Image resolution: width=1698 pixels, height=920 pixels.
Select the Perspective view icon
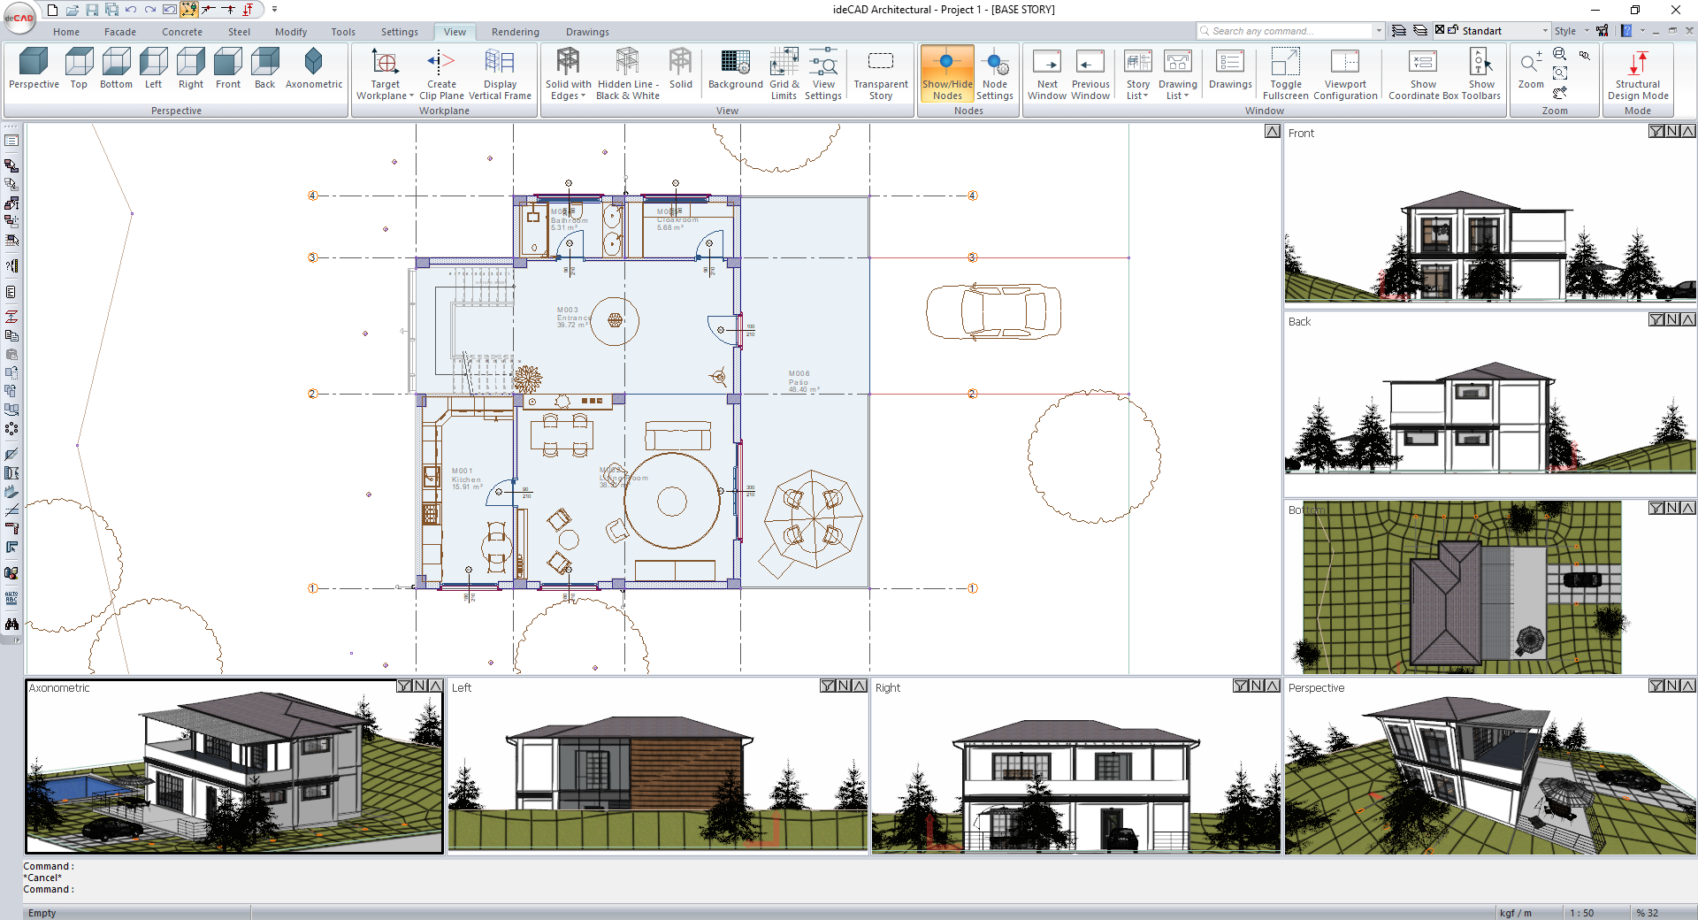[34, 71]
